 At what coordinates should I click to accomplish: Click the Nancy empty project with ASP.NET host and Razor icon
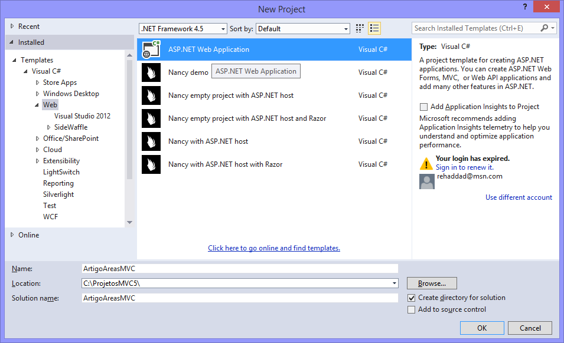tap(151, 118)
